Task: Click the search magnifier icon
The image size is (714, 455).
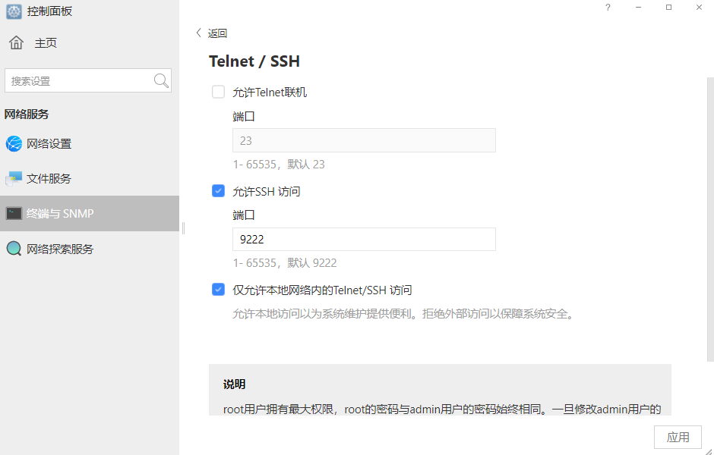Action: pyautogui.click(x=160, y=80)
